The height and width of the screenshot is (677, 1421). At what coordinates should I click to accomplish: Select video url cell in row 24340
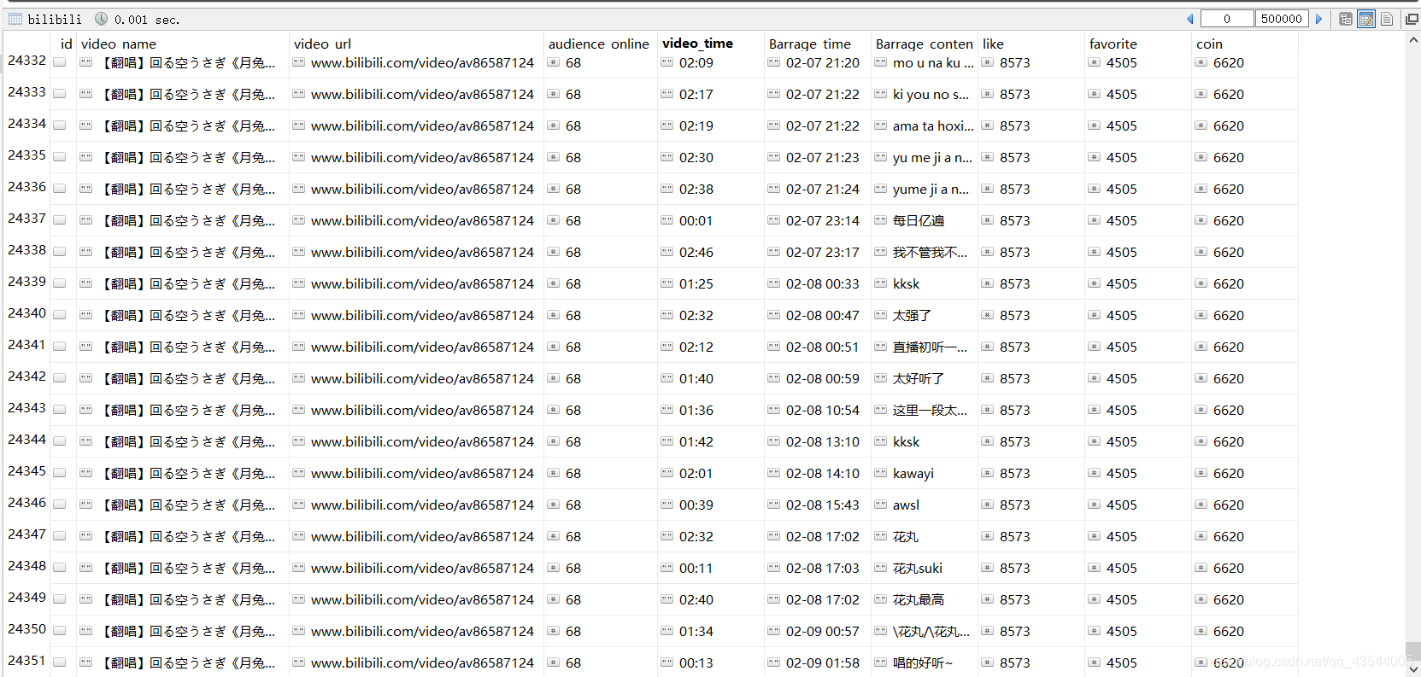point(422,316)
